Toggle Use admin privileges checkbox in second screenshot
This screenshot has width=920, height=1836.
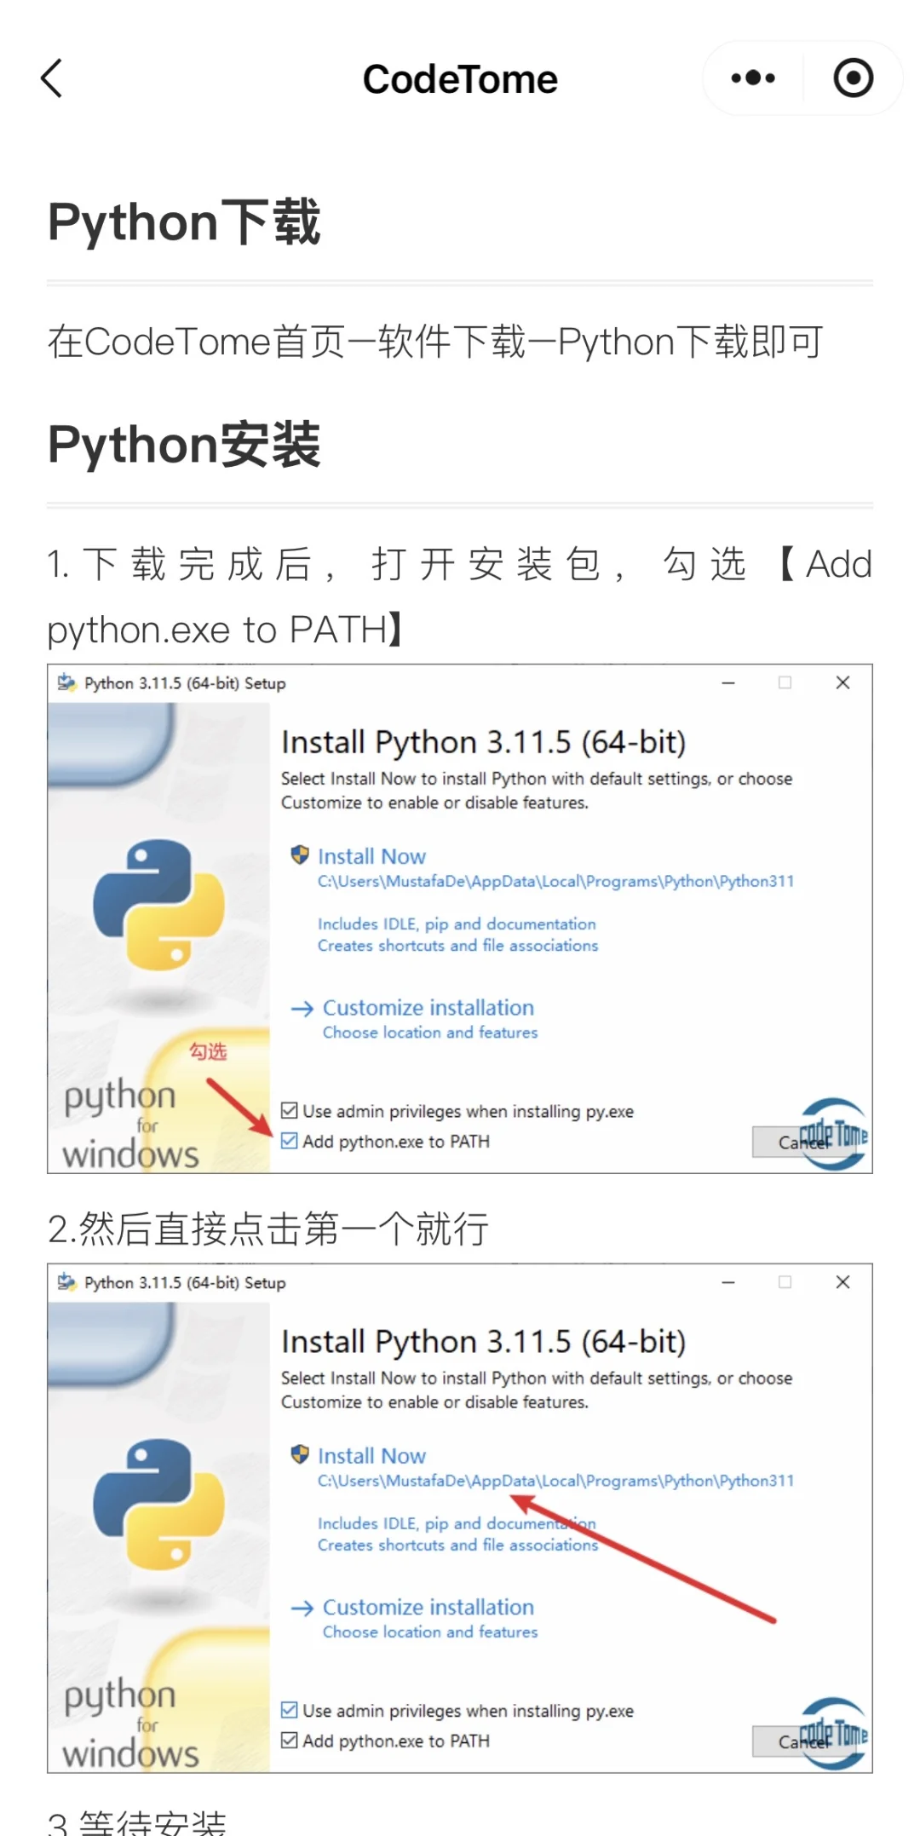pyautogui.click(x=290, y=1711)
